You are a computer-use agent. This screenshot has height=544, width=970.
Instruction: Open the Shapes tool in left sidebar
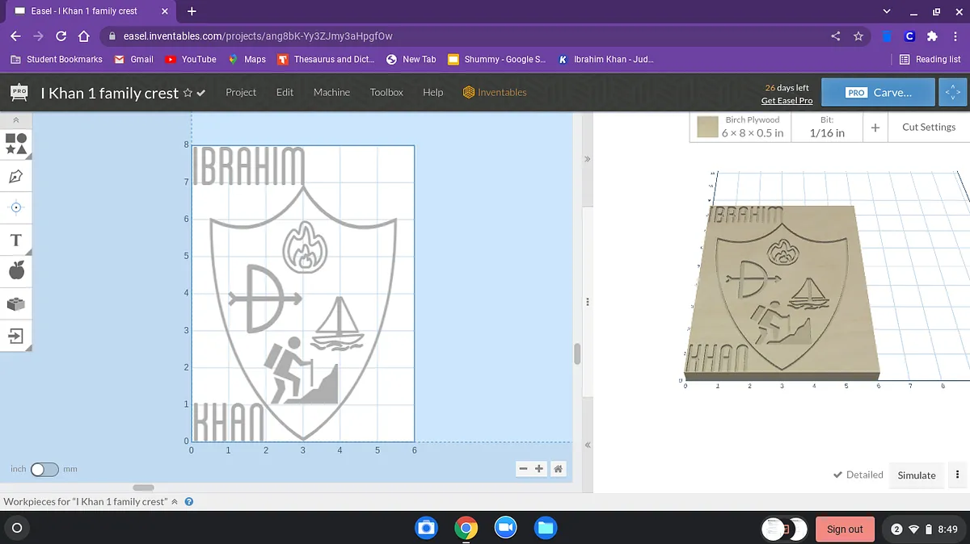coord(16,144)
